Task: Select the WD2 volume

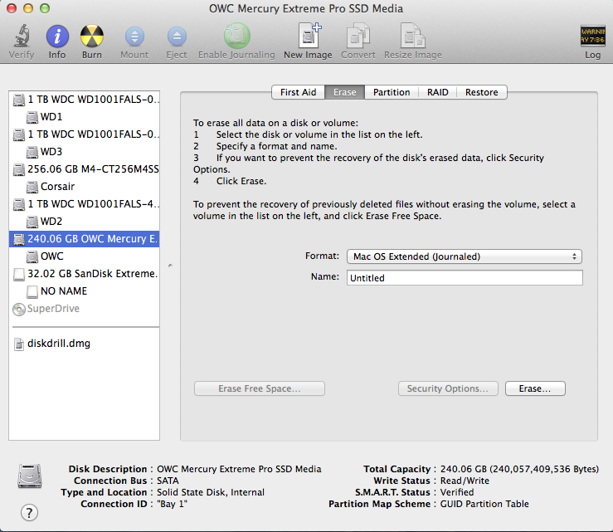Action: pyautogui.click(x=84, y=222)
